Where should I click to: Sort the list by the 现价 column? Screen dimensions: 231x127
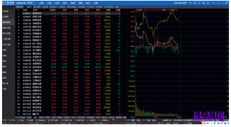[x=65, y=10]
